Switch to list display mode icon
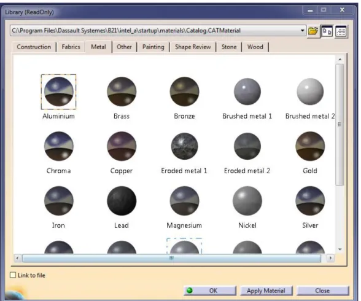 (341, 31)
